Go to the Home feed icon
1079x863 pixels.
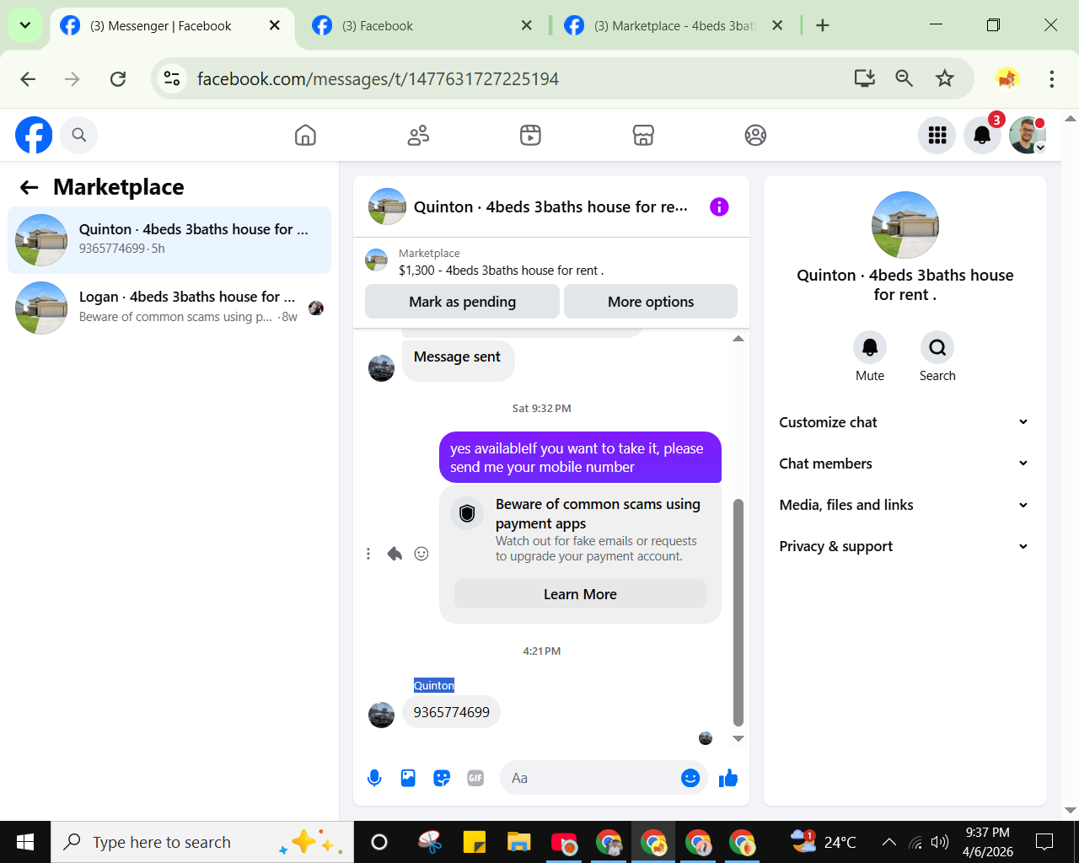coord(305,135)
